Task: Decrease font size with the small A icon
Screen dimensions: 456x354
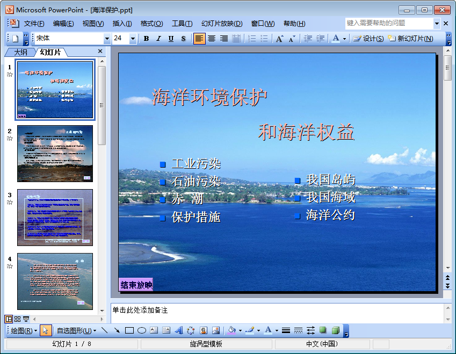Action: tap(292, 38)
